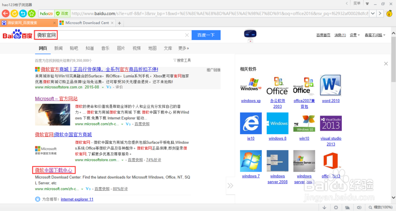Click the go arrow beside address bar
The width and height of the screenshot is (396, 211).
(x=380, y=13)
